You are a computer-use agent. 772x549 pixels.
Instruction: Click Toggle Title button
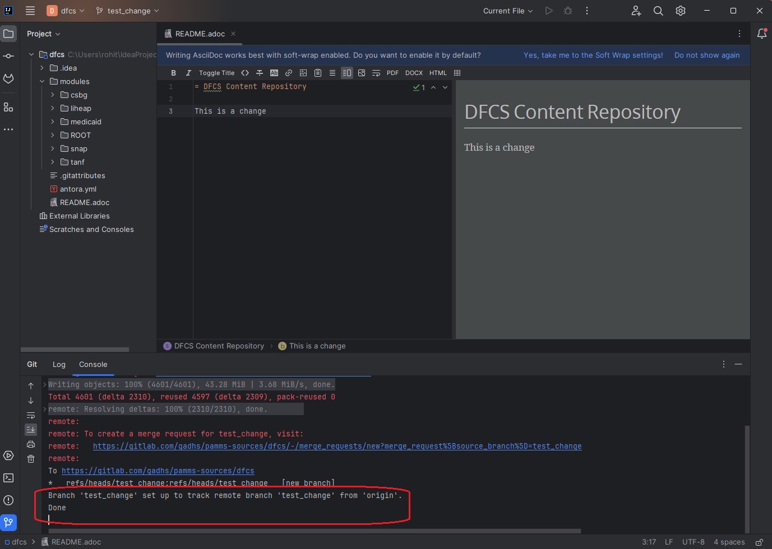point(216,73)
